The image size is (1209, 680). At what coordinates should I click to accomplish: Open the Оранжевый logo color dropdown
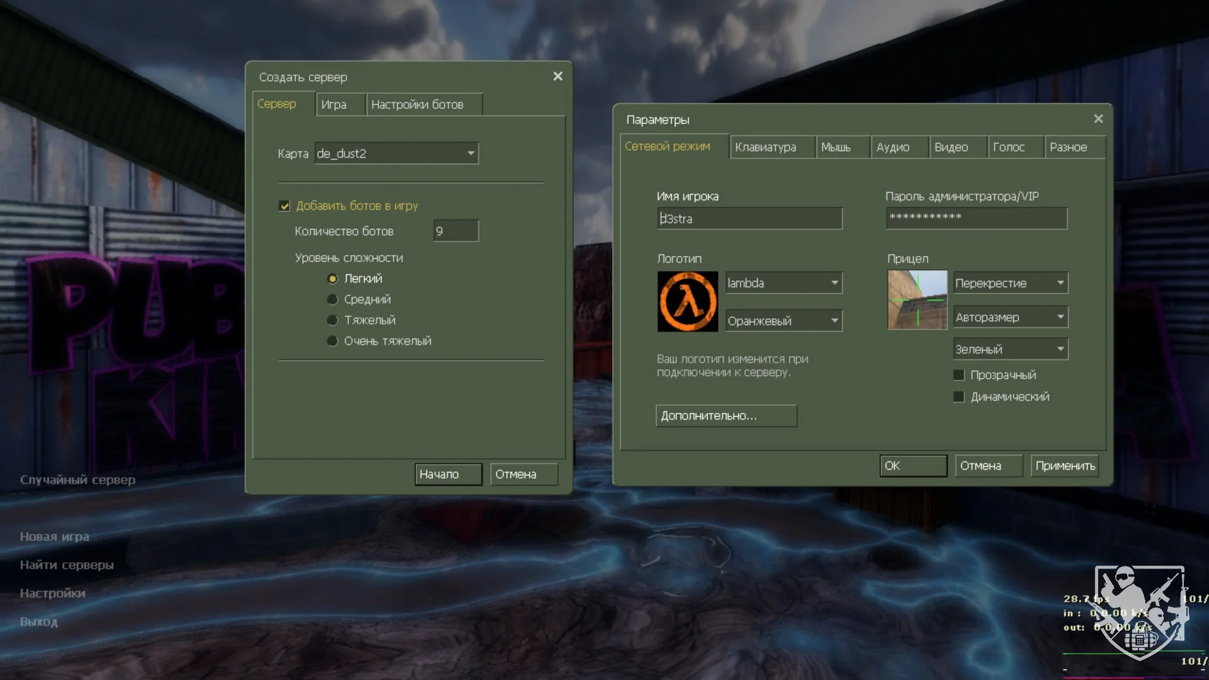point(783,321)
